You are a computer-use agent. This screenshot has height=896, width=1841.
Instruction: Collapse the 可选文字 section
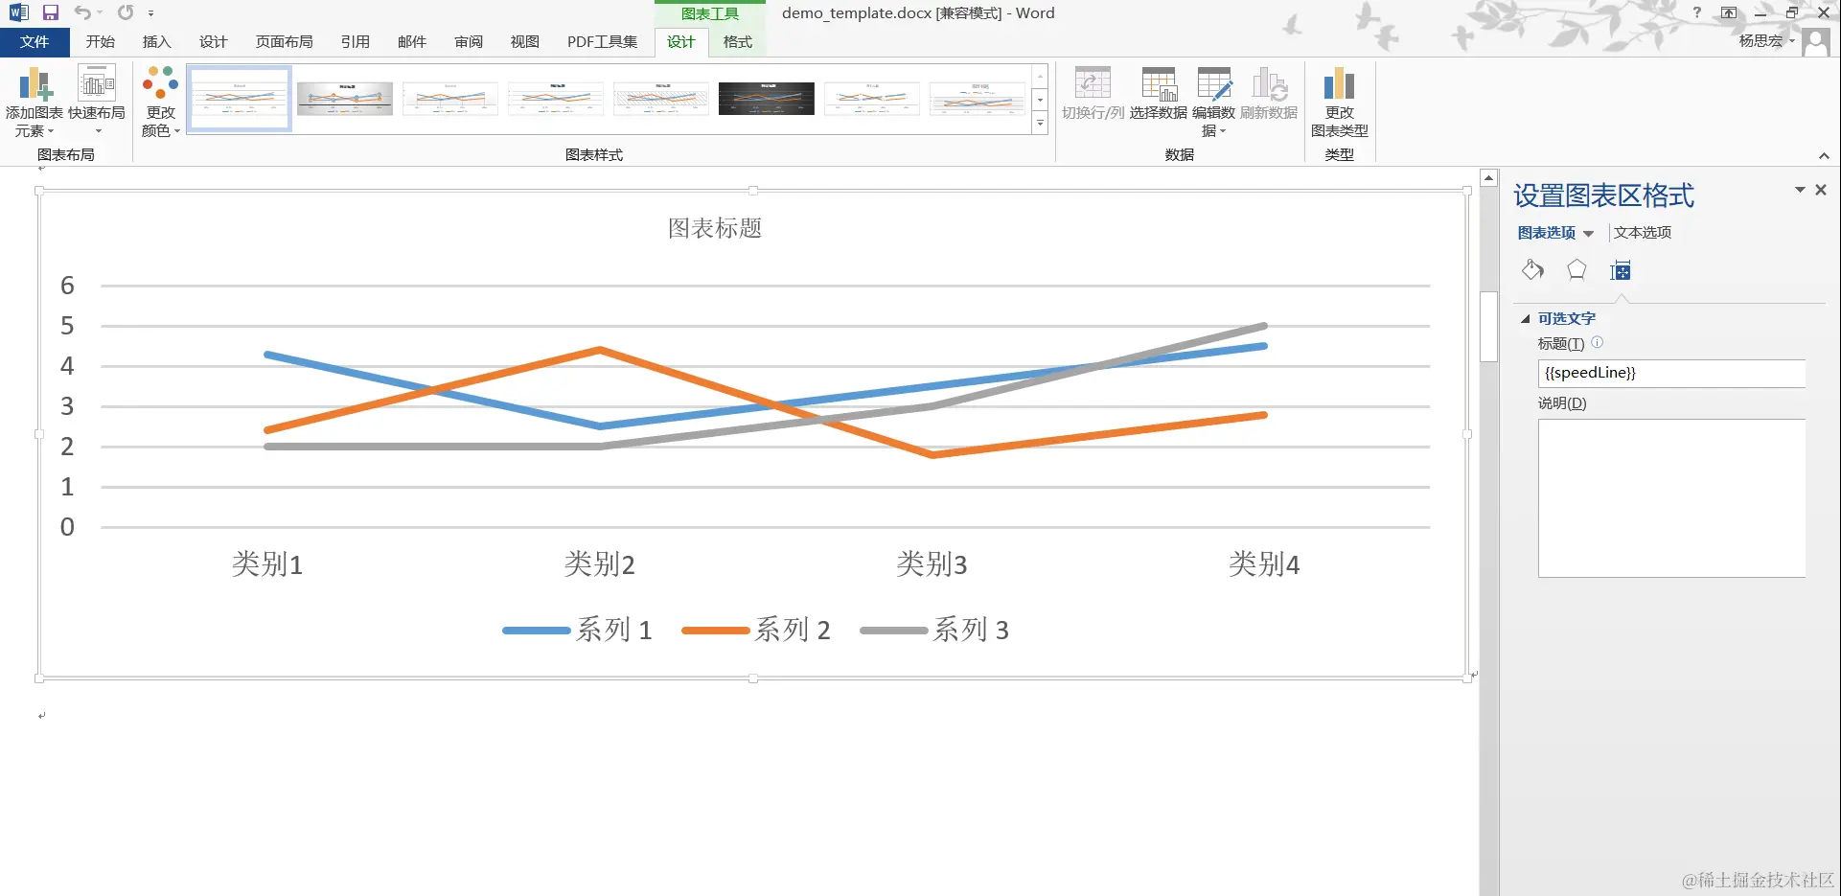coord(1525,319)
